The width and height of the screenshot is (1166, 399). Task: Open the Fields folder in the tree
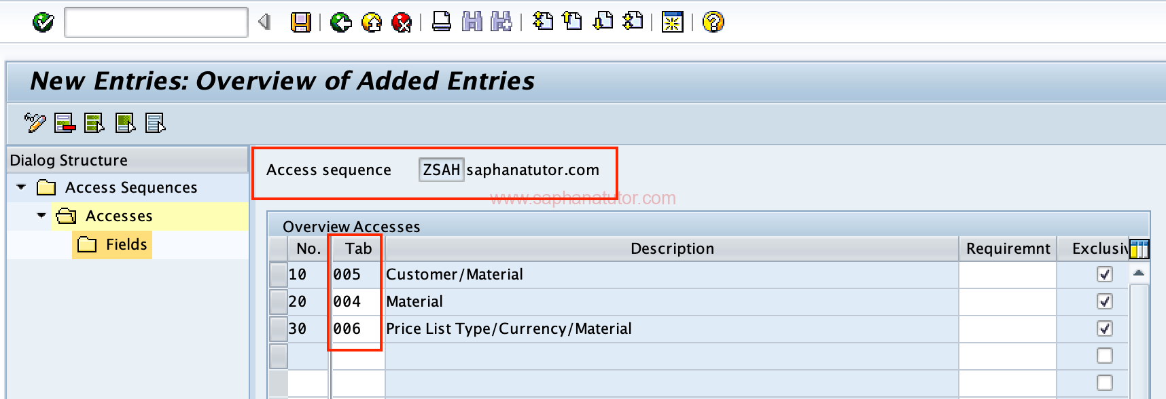point(87,244)
